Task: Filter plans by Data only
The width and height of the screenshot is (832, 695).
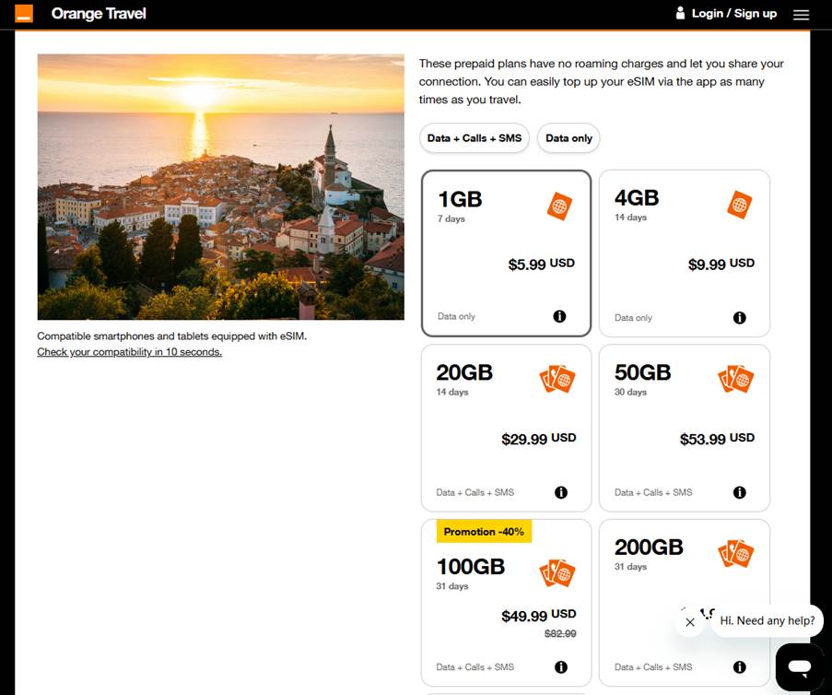Action: click(568, 138)
